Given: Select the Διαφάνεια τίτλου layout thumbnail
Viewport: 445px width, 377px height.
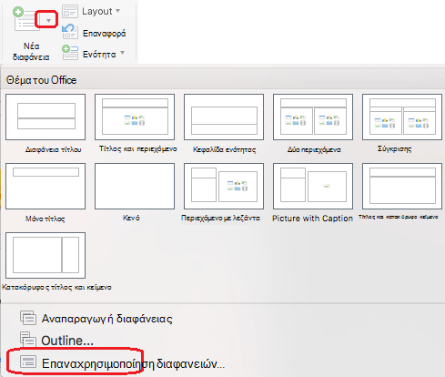Looking at the screenshot, I should coord(46,117).
